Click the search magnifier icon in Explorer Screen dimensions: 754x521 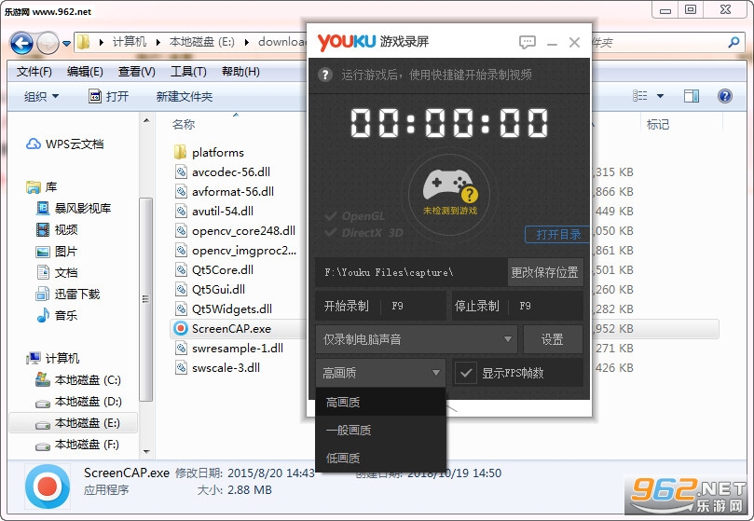point(733,42)
